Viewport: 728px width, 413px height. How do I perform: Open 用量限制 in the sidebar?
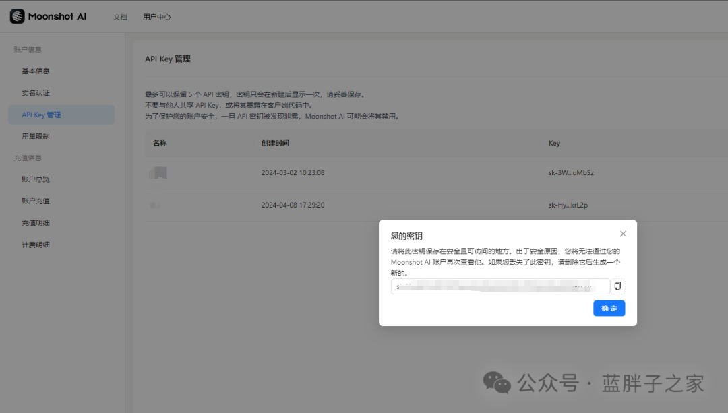[36, 136]
